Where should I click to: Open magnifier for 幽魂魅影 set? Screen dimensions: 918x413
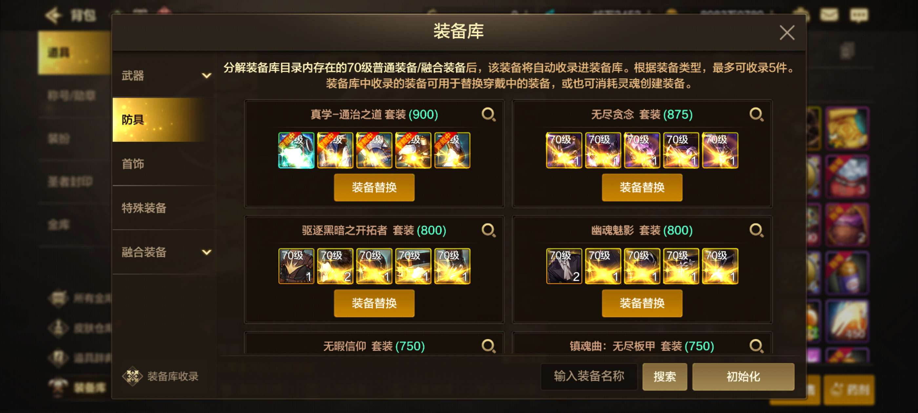click(756, 230)
